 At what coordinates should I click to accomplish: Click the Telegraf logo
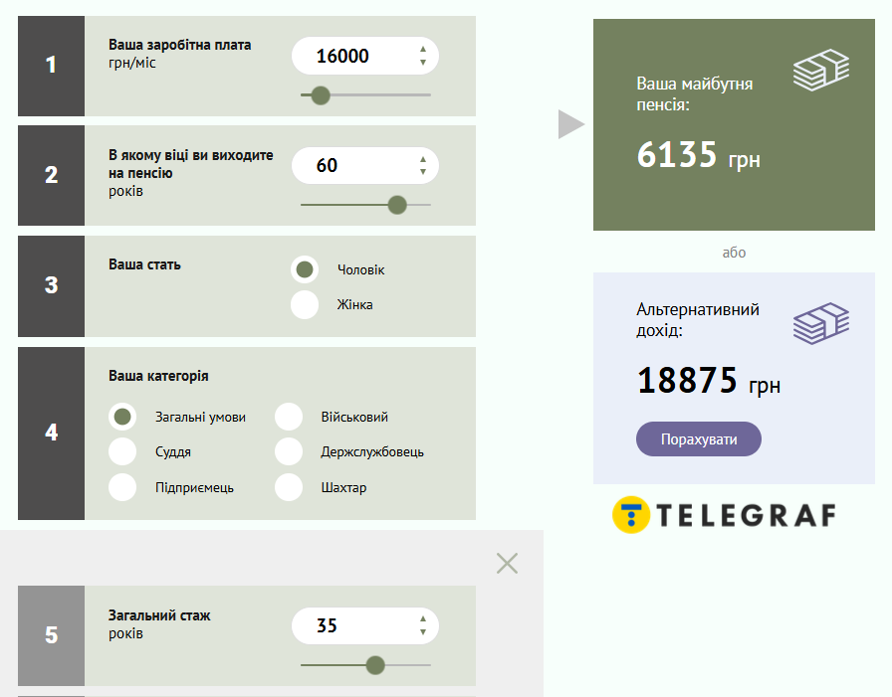(x=724, y=515)
